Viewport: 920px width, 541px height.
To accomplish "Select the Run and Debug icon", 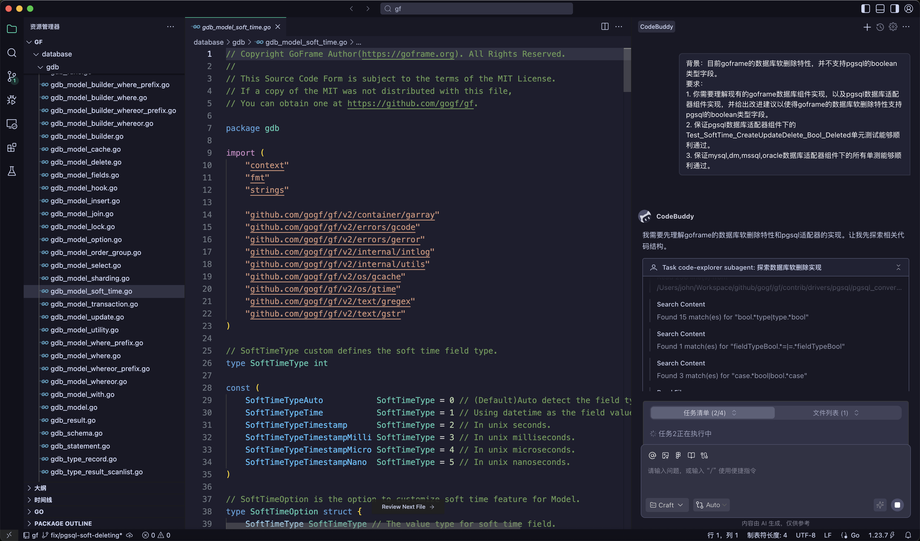I will pyautogui.click(x=12, y=99).
